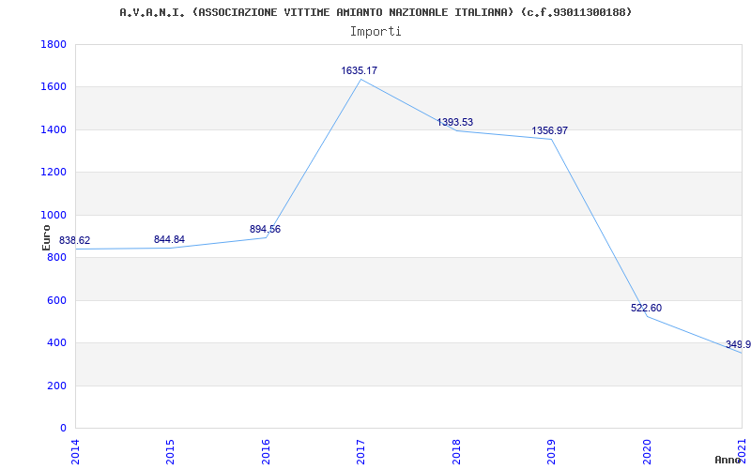Screen dimensions: 751x469
Task: Click the 1800 y-axis tick label
Action: coord(54,44)
